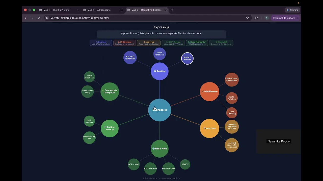Viewport: 323px width, 181px height.
Task: Select step card 3. req / res
Action: click(x=149, y=43)
